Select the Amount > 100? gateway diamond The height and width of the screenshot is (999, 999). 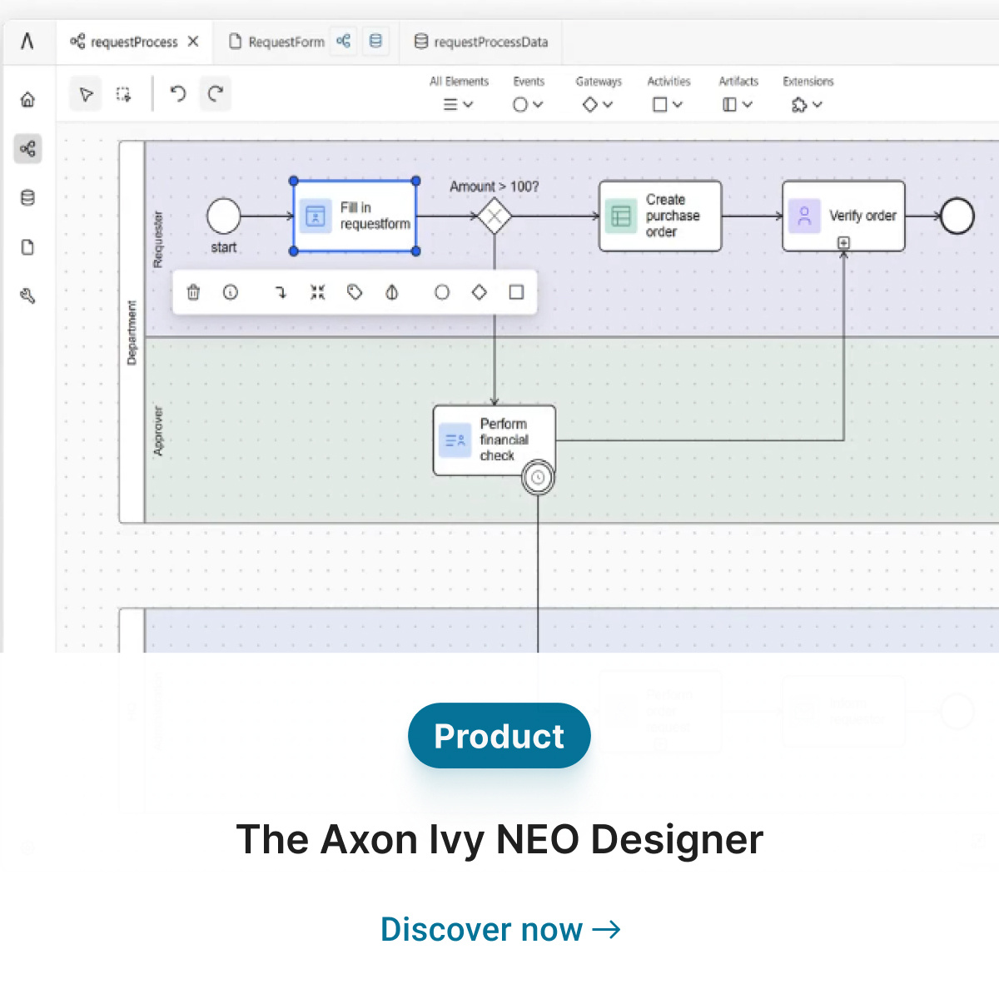495,216
